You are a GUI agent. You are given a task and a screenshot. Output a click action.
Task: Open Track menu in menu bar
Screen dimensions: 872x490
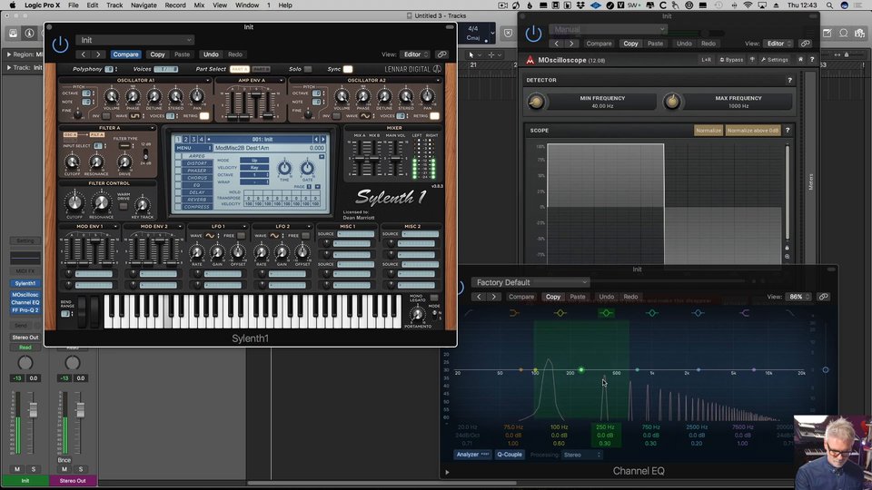click(x=114, y=5)
